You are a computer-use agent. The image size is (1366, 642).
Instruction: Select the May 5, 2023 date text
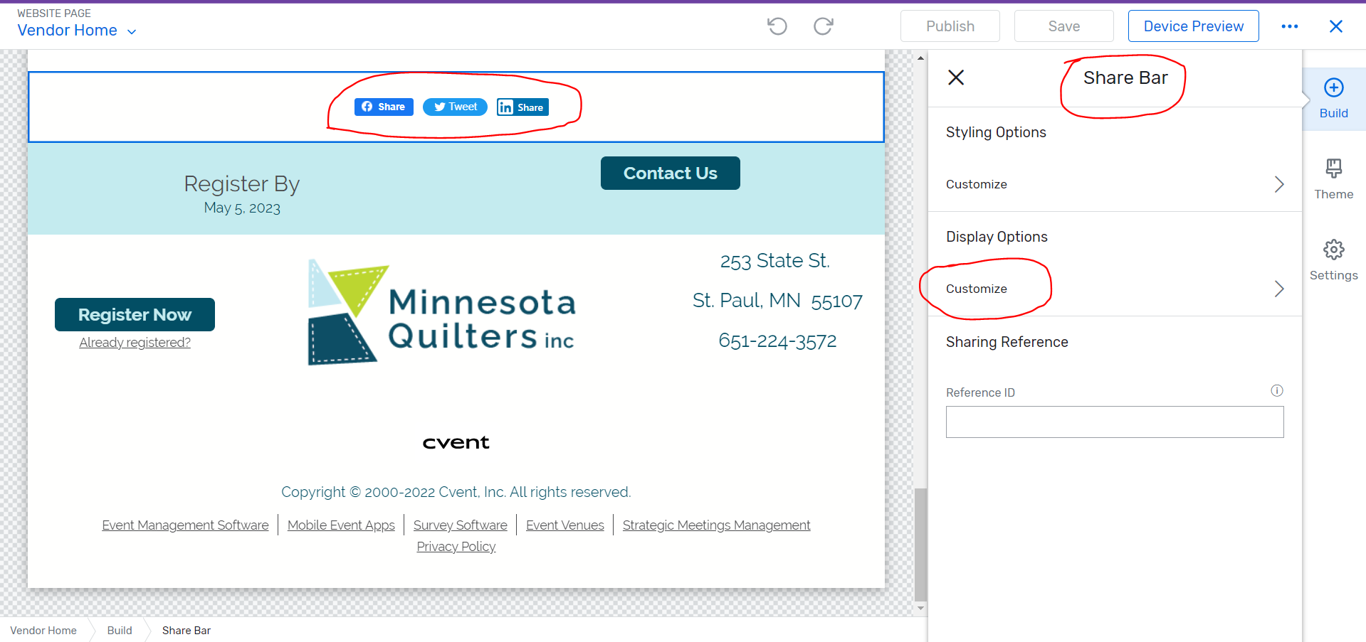pyautogui.click(x=242, y=208)
